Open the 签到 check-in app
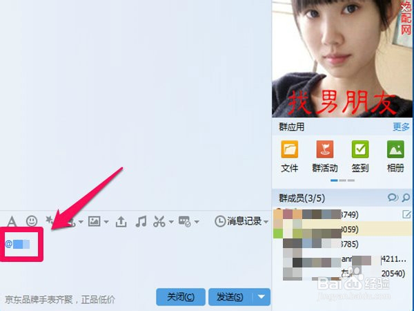 click(360, 157)
